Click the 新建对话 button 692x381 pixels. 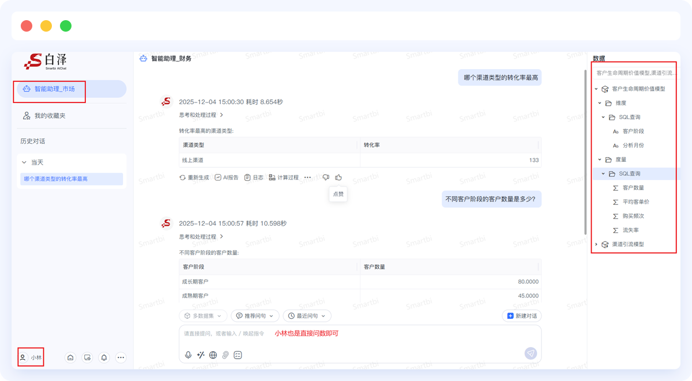(520, 315)
